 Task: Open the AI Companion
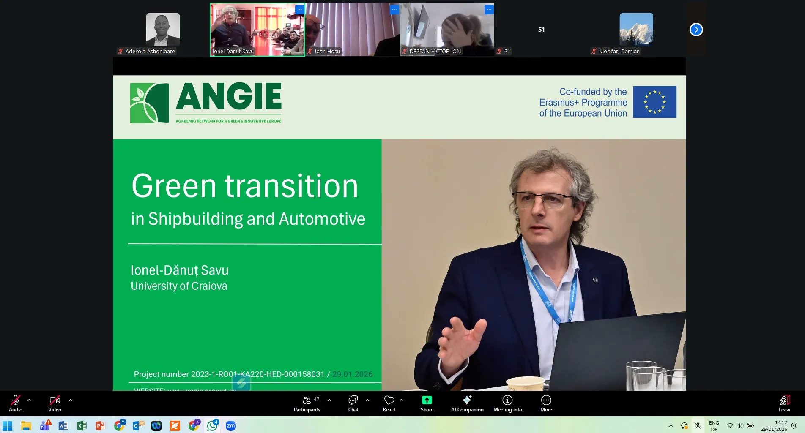pyautogui.click(x=467, y=403)
